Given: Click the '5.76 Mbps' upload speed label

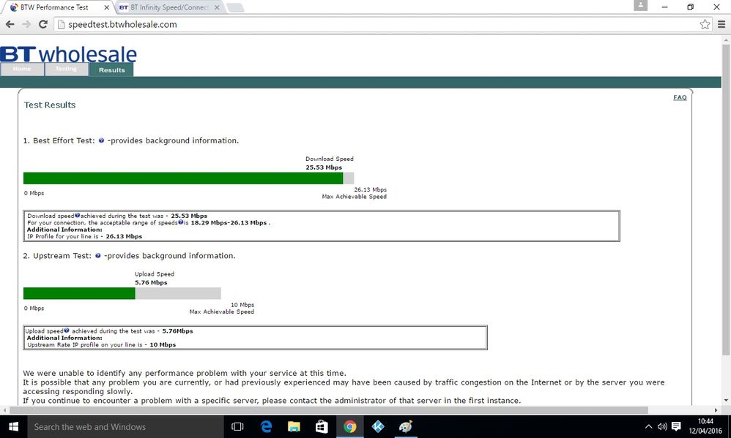Looking at the screenshot, I should (x=151, y=282).
